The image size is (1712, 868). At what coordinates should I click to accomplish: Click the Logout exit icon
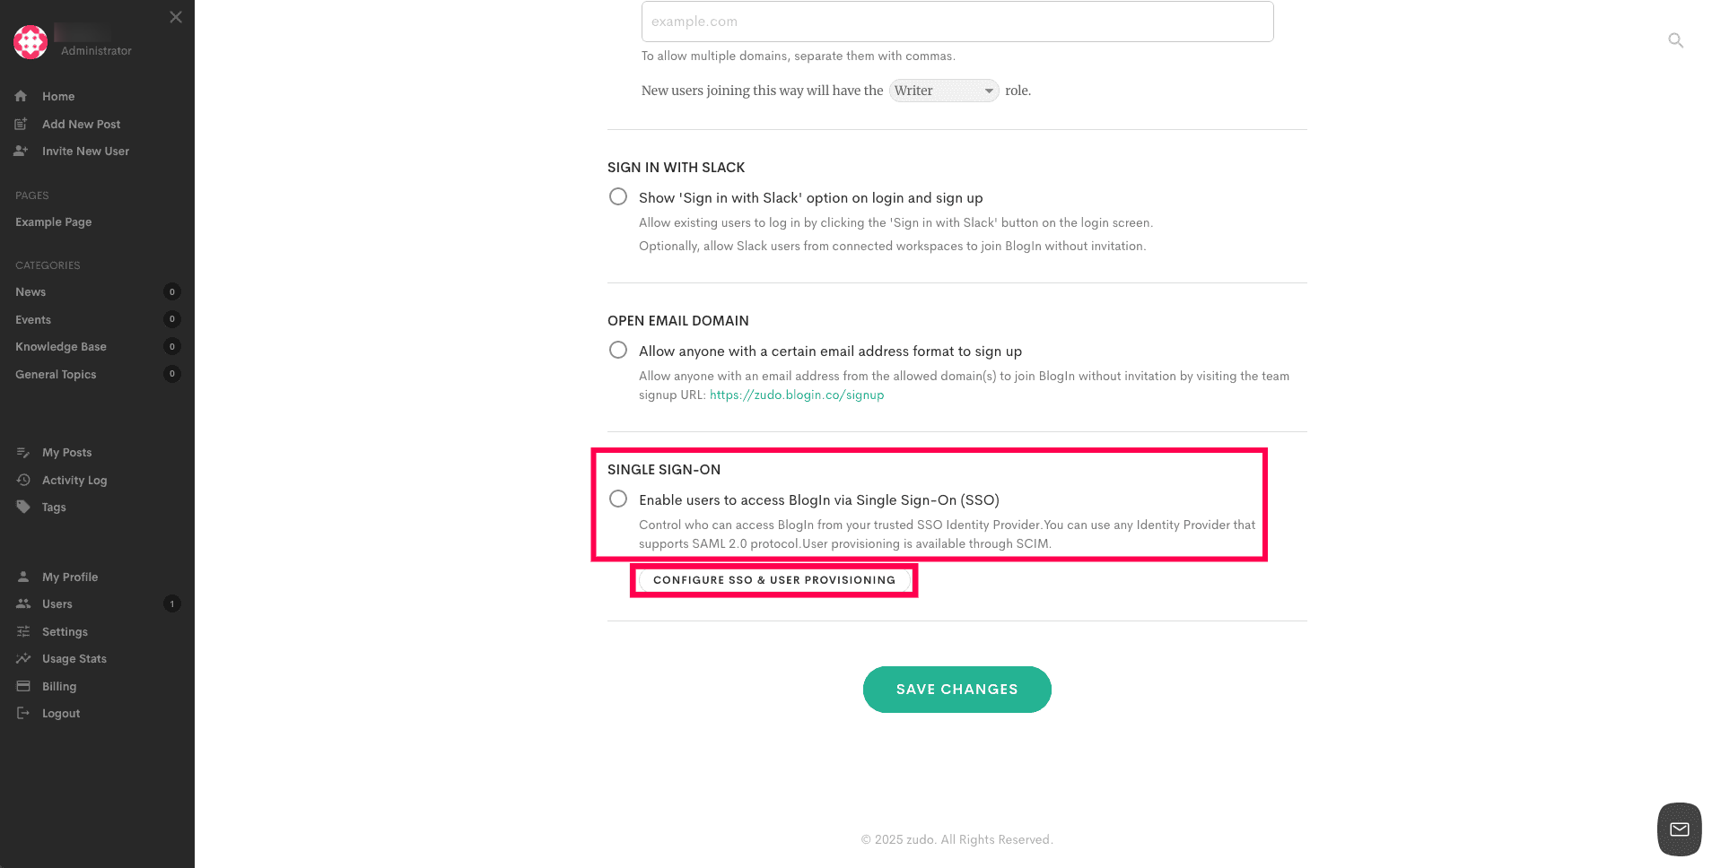coord(23,713)
